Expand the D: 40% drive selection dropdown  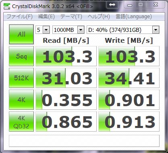(156, 30)
